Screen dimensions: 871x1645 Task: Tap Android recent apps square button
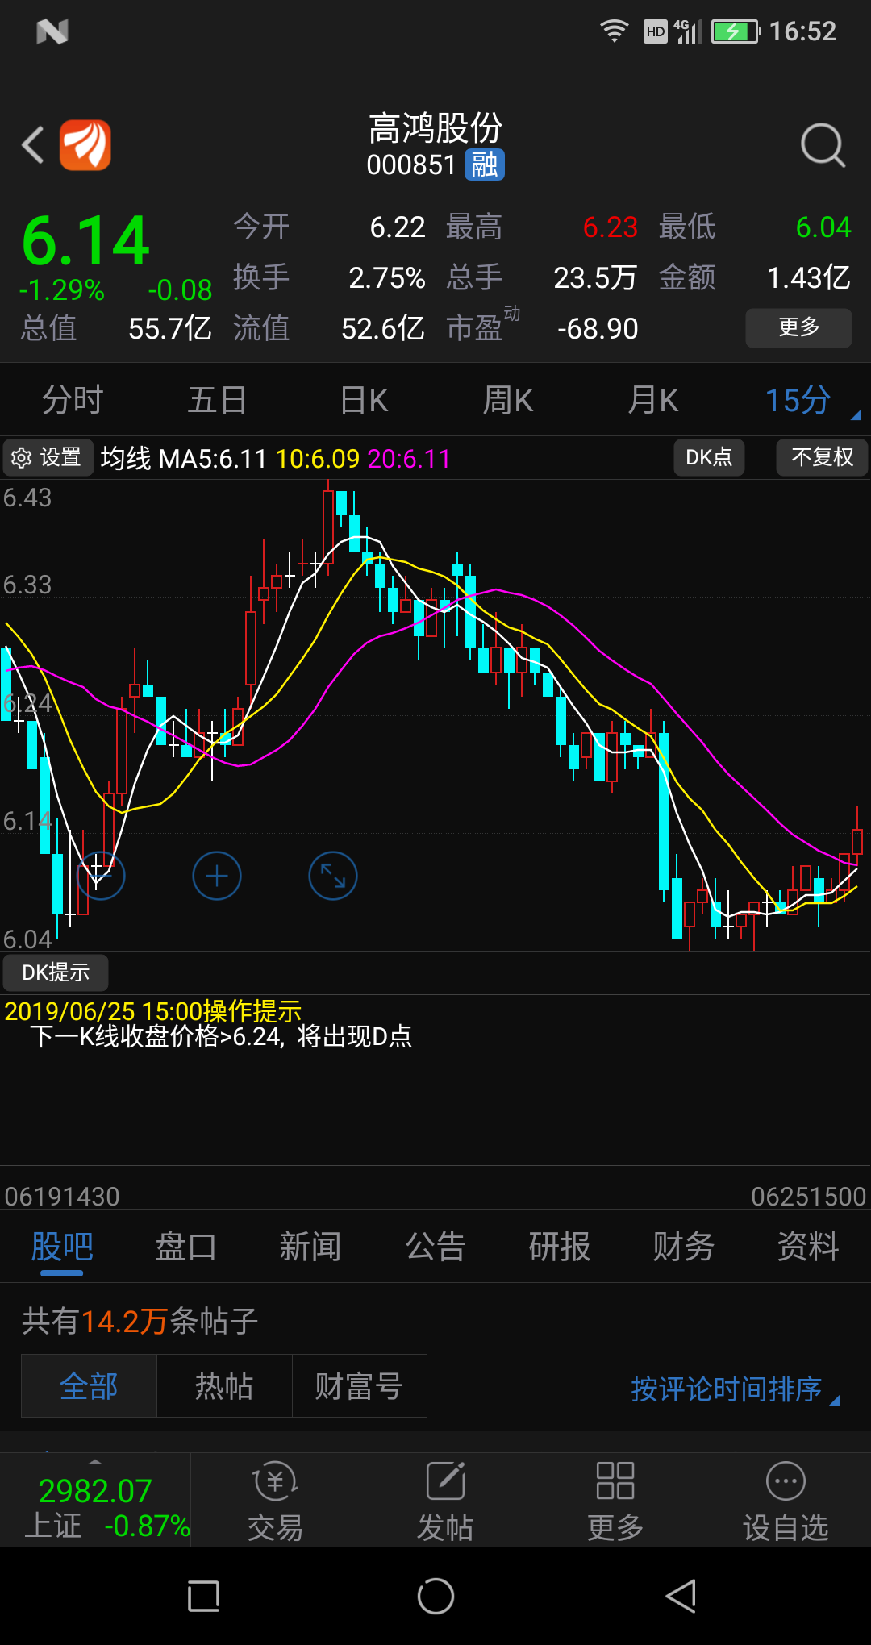203,1597
